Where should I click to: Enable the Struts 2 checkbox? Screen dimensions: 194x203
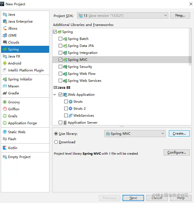coord(66,109)
